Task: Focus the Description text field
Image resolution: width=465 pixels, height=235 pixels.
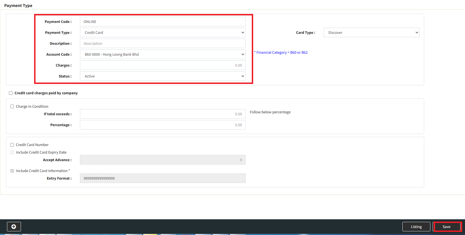Action: (x=163, y=44)
